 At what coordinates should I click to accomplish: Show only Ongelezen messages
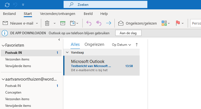click(94, 44)
